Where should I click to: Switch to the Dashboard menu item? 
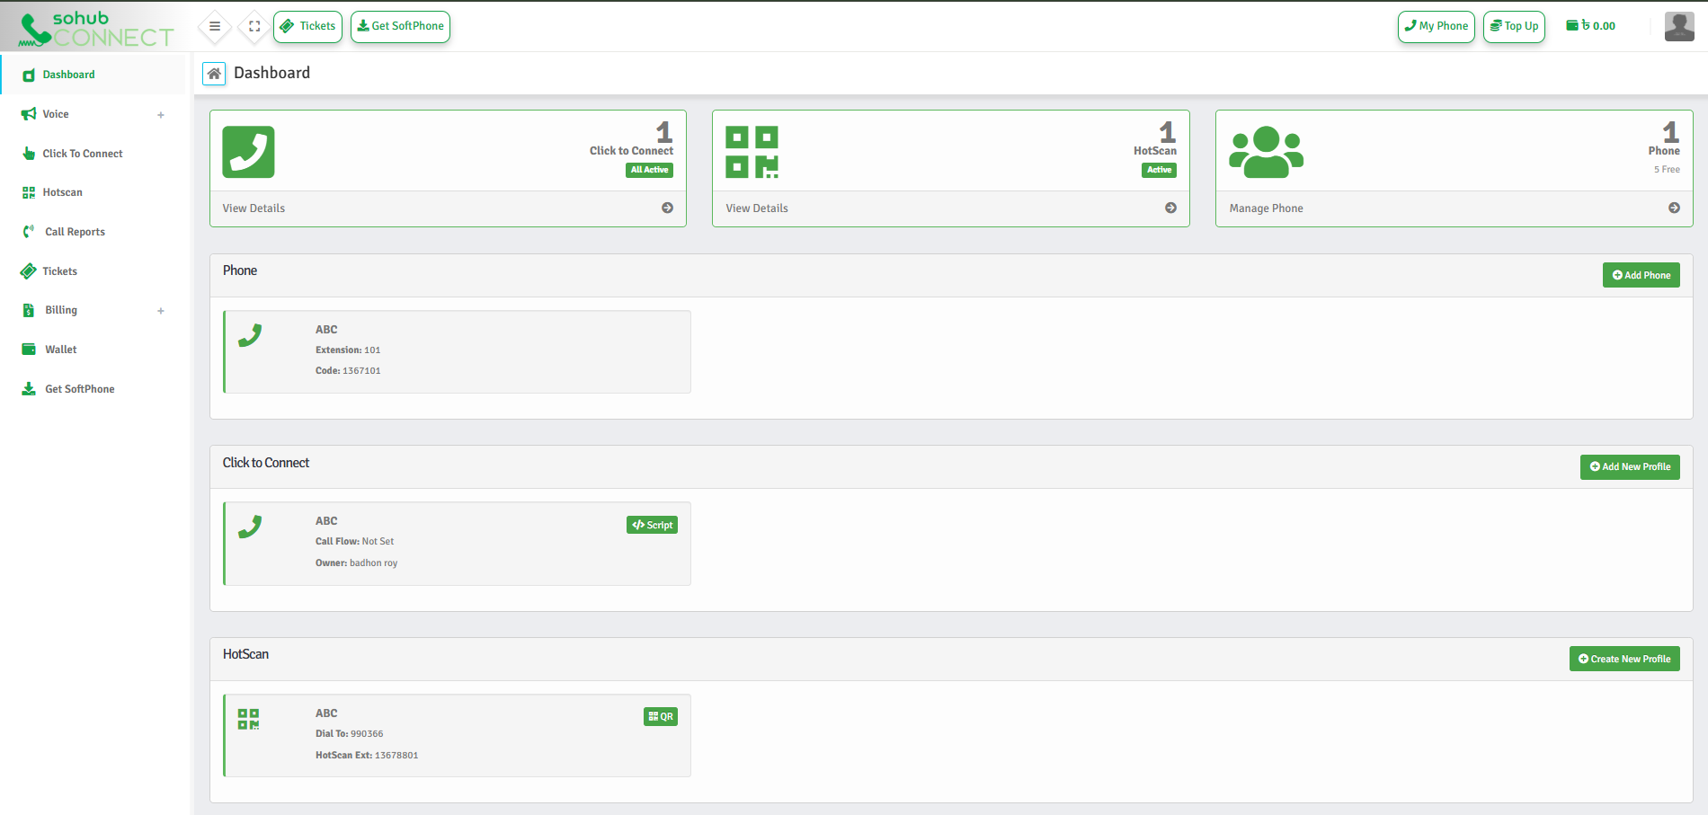(69, 74)
